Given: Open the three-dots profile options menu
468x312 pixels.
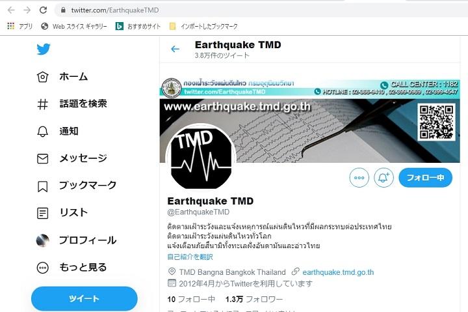Looking at the screenshot, I should (x=359, y=178).
